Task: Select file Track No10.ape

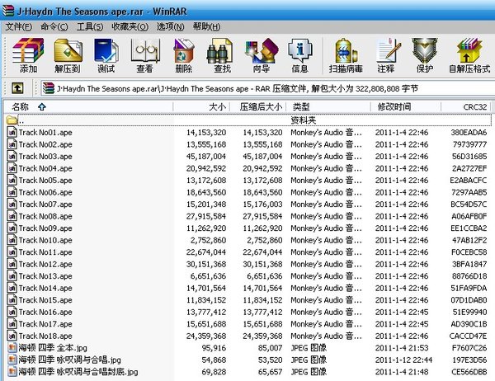Action: pos(45,240)
